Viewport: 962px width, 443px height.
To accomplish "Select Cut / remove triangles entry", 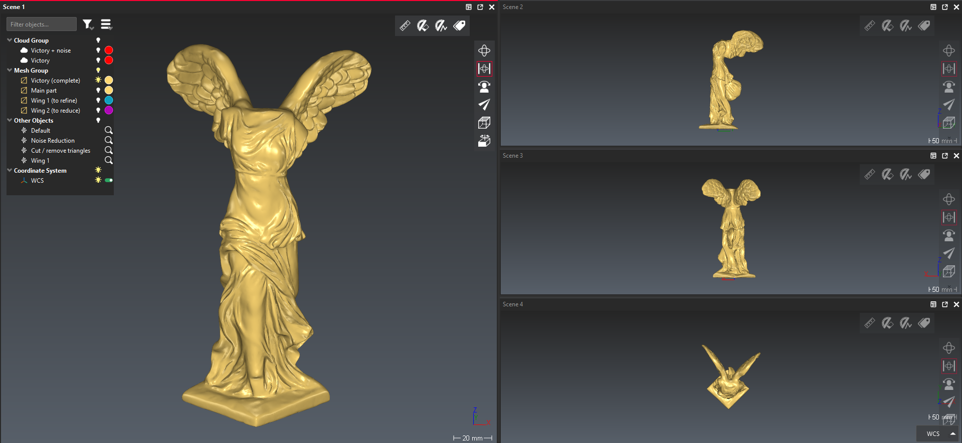I will 60,151.
